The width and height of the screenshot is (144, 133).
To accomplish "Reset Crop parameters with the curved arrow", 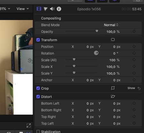I will pyautogui.click(x=139, y=88).
